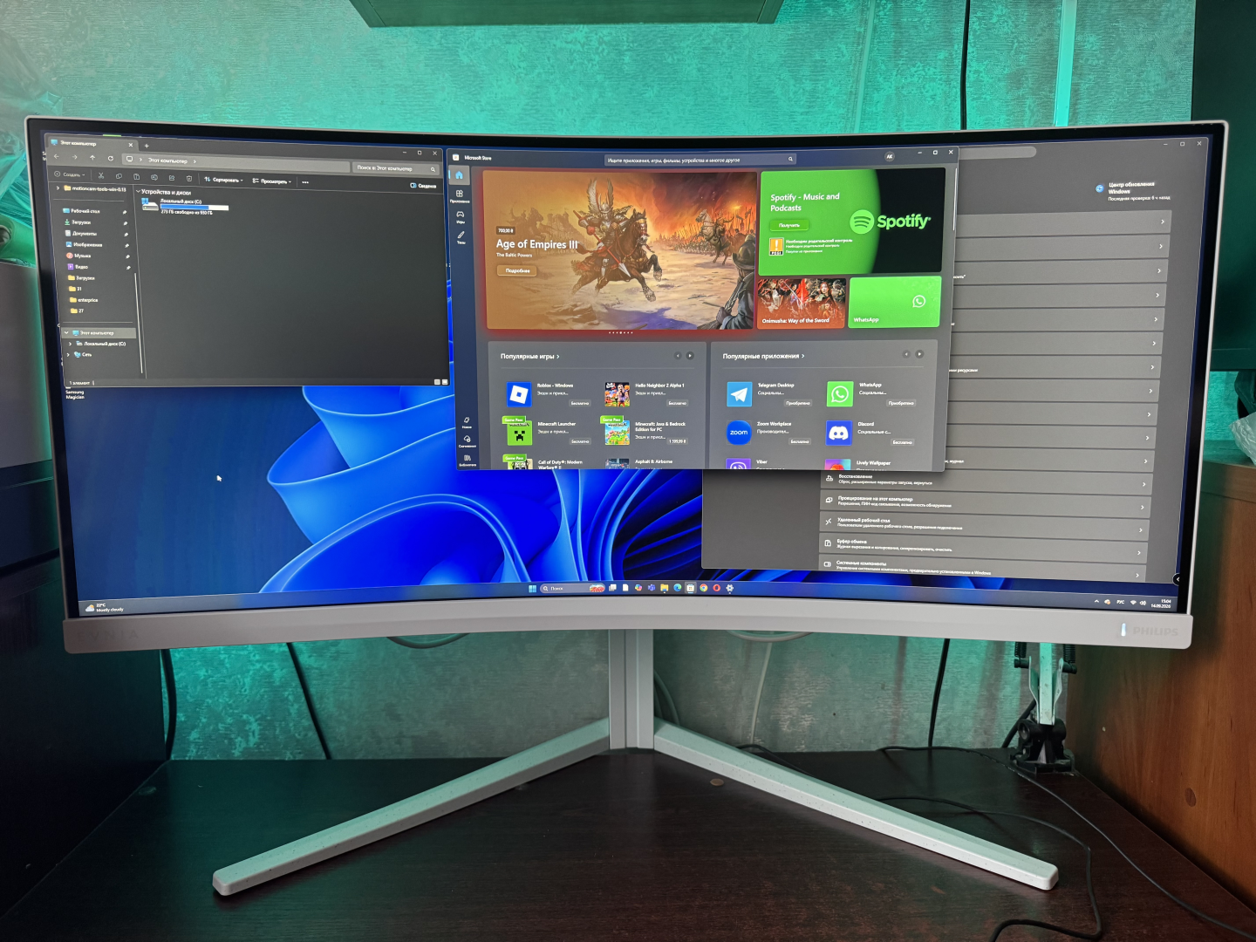Add a new File Explorer tab
1256x942 pixels.
coord(147,146)
